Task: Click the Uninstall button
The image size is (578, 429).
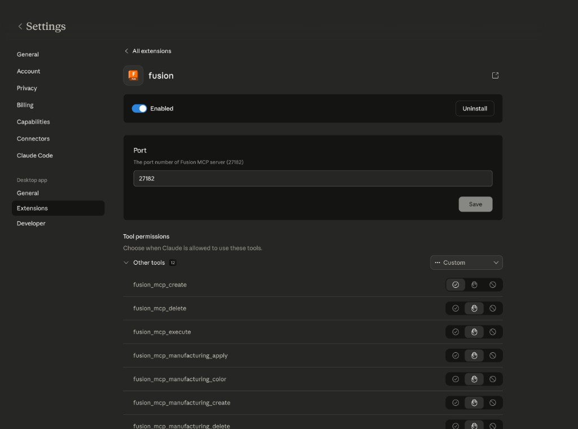Action: [x=475, y=108]
